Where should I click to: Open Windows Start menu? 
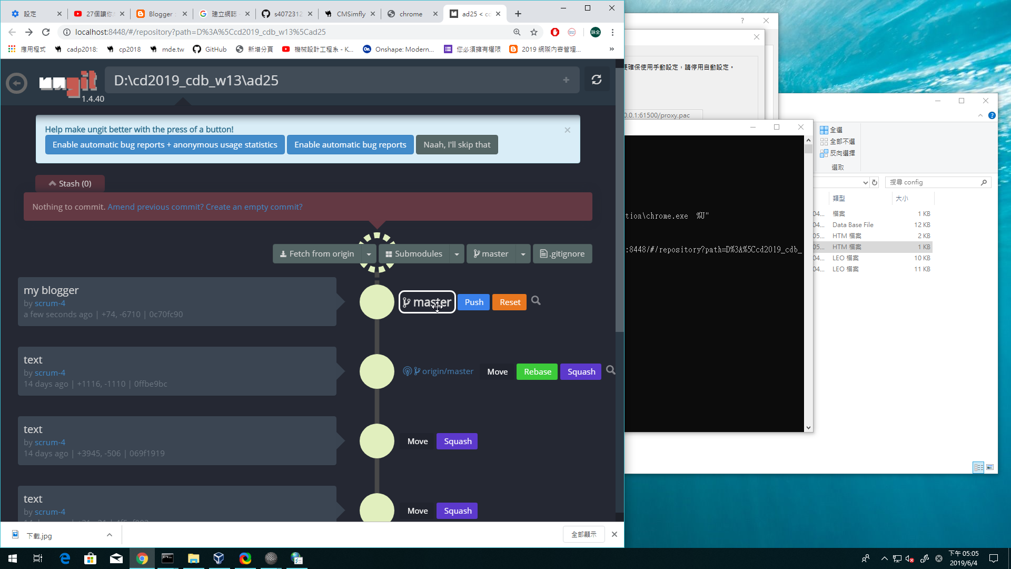(x=13, y=558)
